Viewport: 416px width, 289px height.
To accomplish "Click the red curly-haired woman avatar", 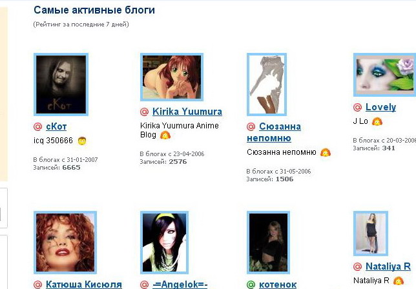I will point(65,243).
